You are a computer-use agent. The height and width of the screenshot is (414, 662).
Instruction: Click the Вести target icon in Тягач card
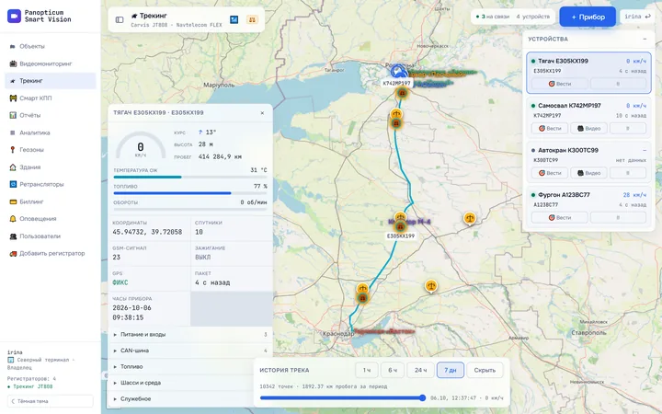[x=552, y=84]
